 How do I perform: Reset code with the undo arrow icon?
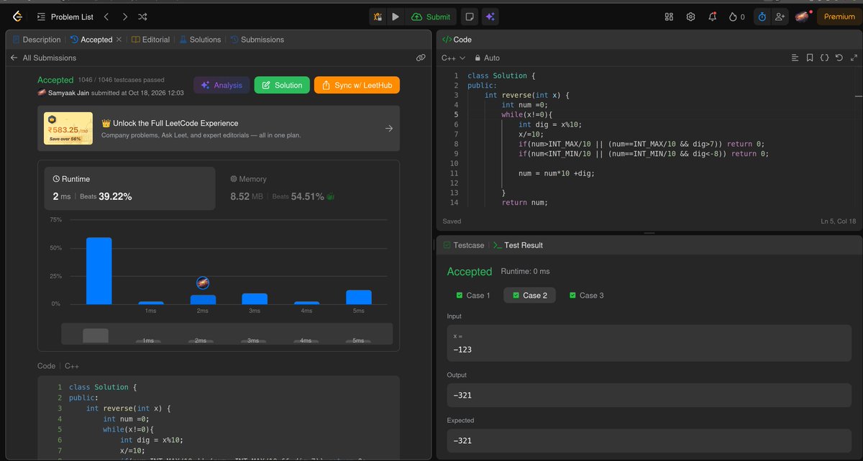click(x=839, y=58)
